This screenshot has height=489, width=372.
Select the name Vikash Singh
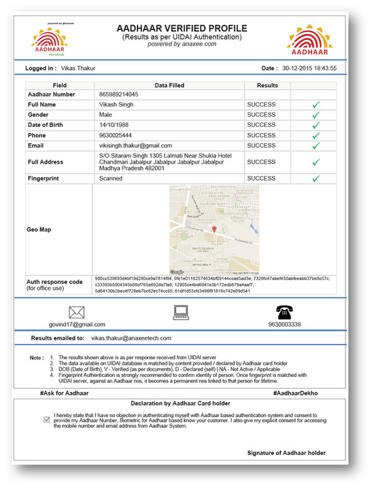pyautogui.click(x=116, y=105)
